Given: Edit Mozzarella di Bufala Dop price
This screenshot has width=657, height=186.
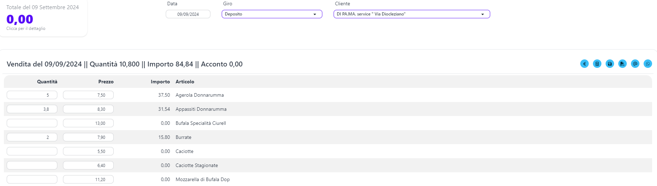Looking at the screenshot, I should 88,179.
